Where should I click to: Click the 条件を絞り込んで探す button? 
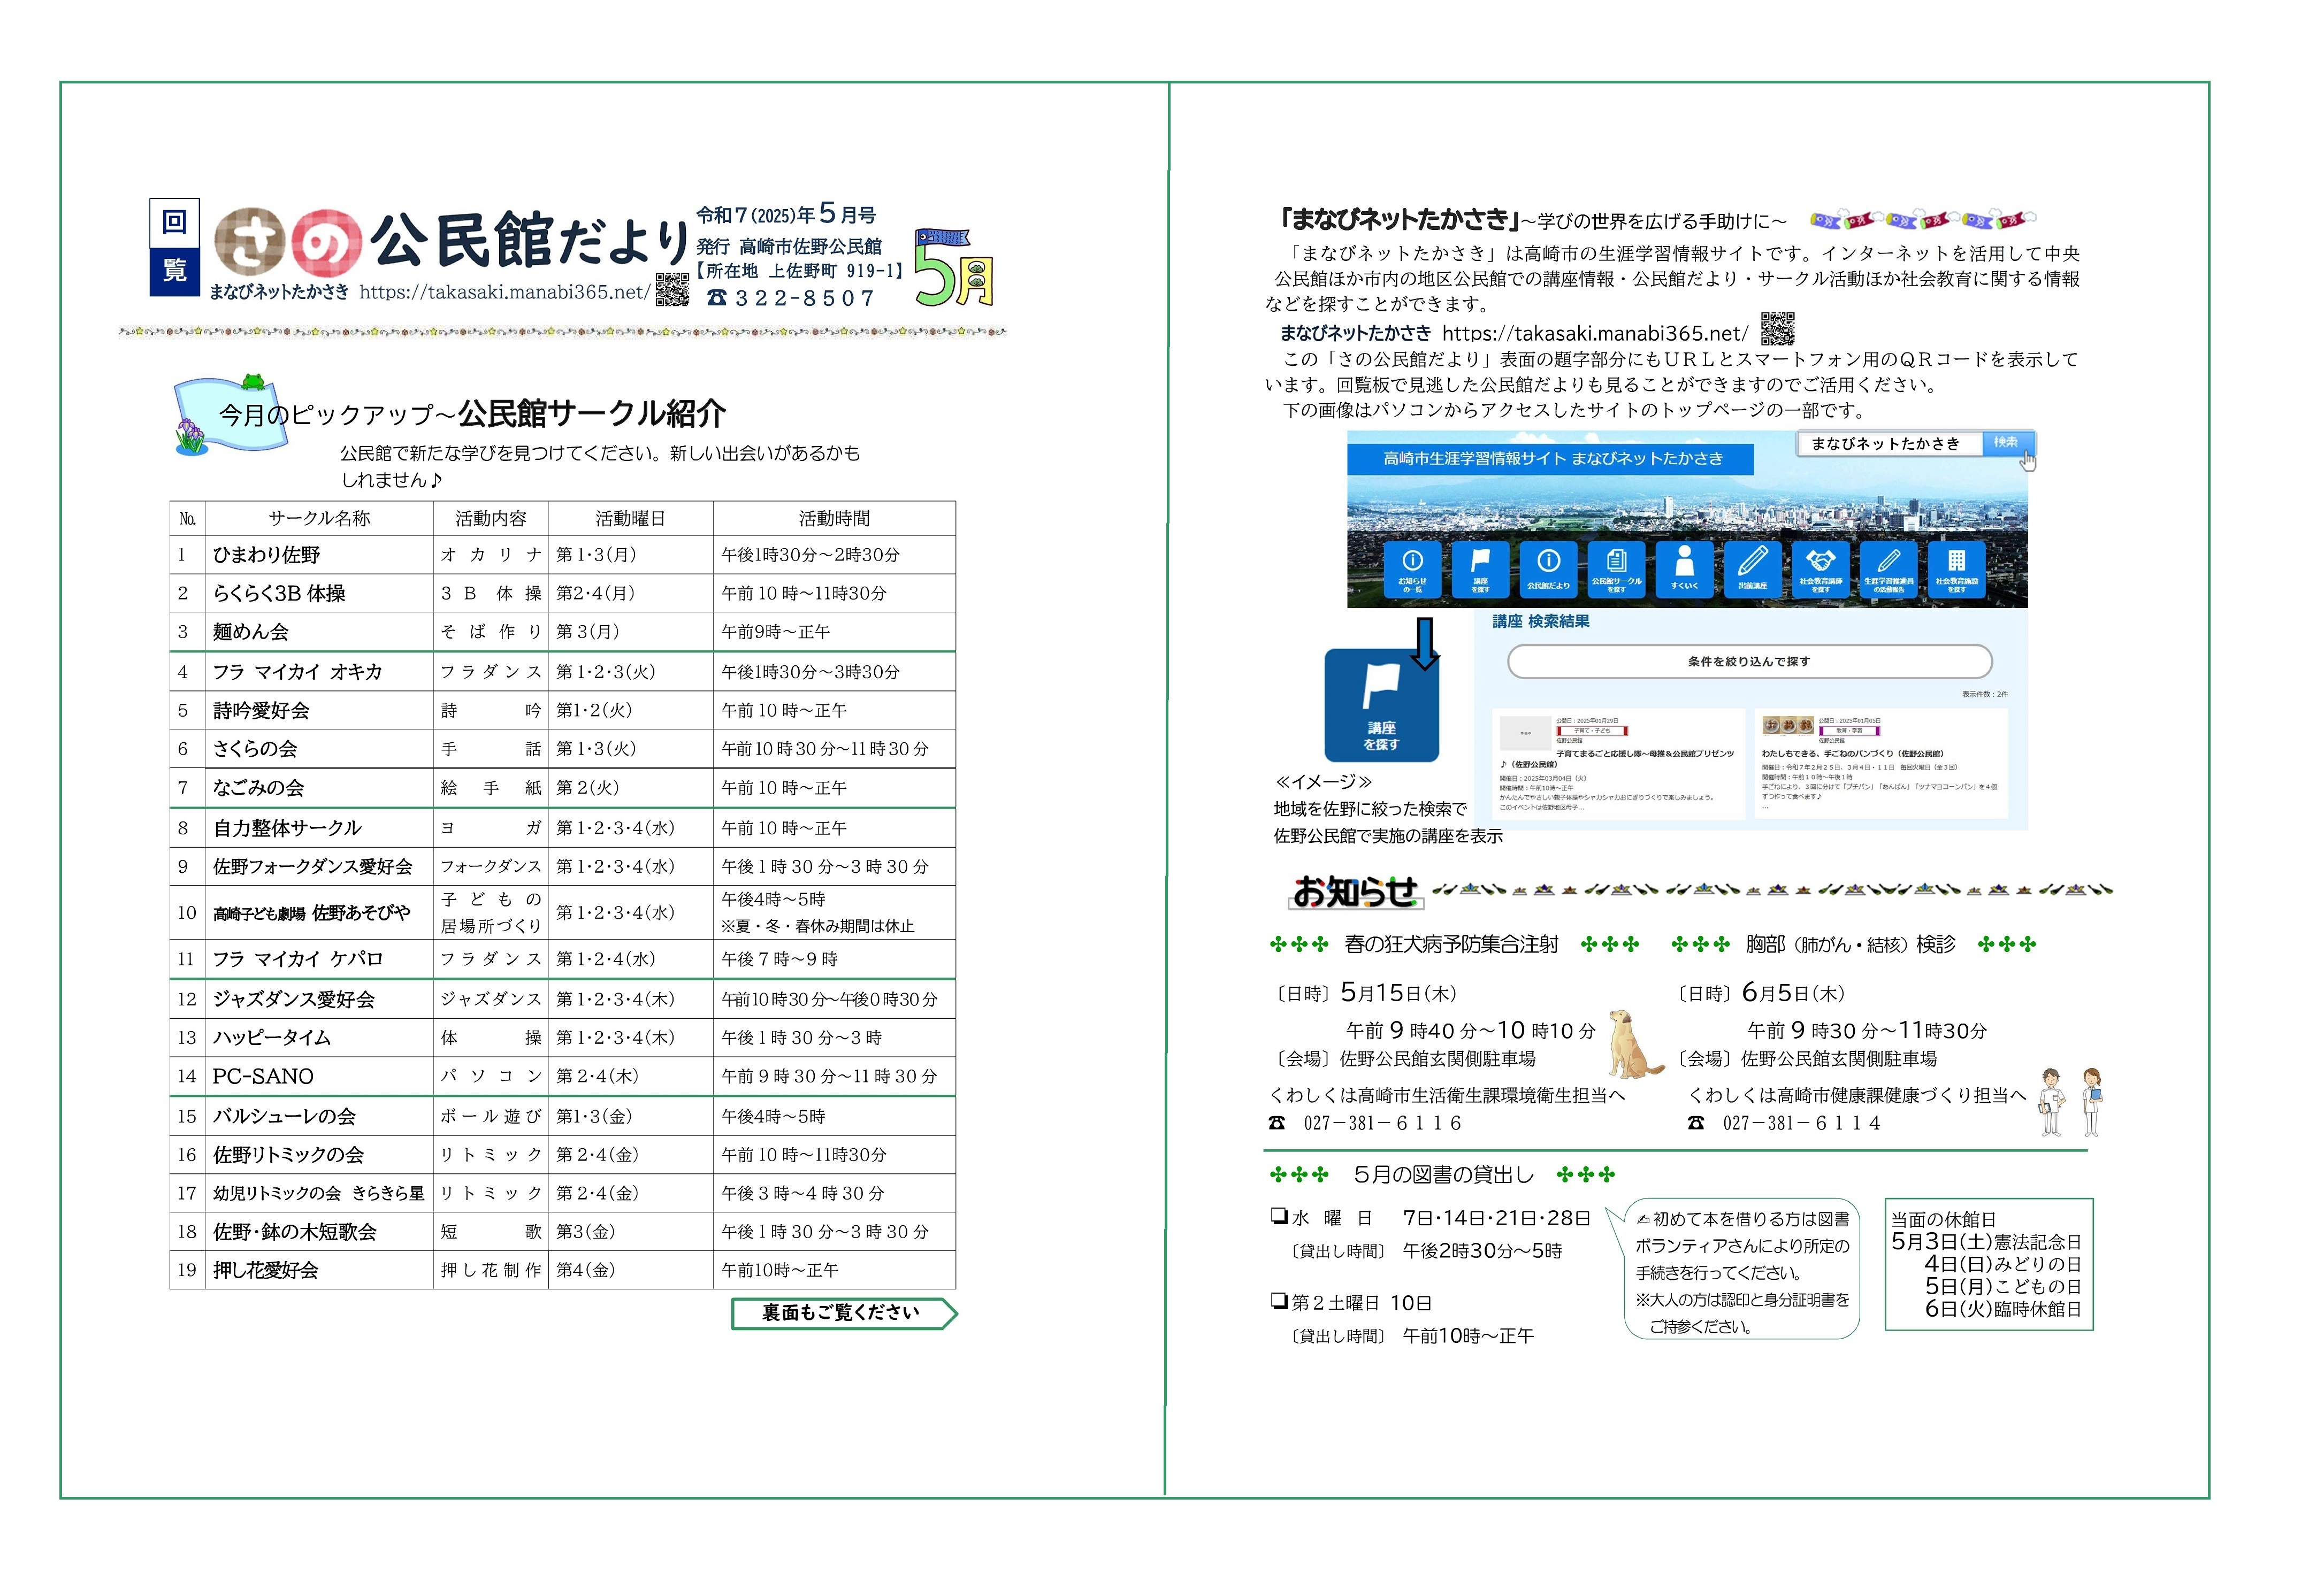(1749, 662)
